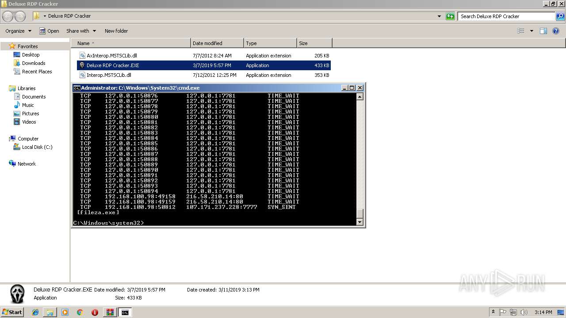Open Videos library
Image resolution: width=566 pixels, height=318 pixels.
pos(29,122)
